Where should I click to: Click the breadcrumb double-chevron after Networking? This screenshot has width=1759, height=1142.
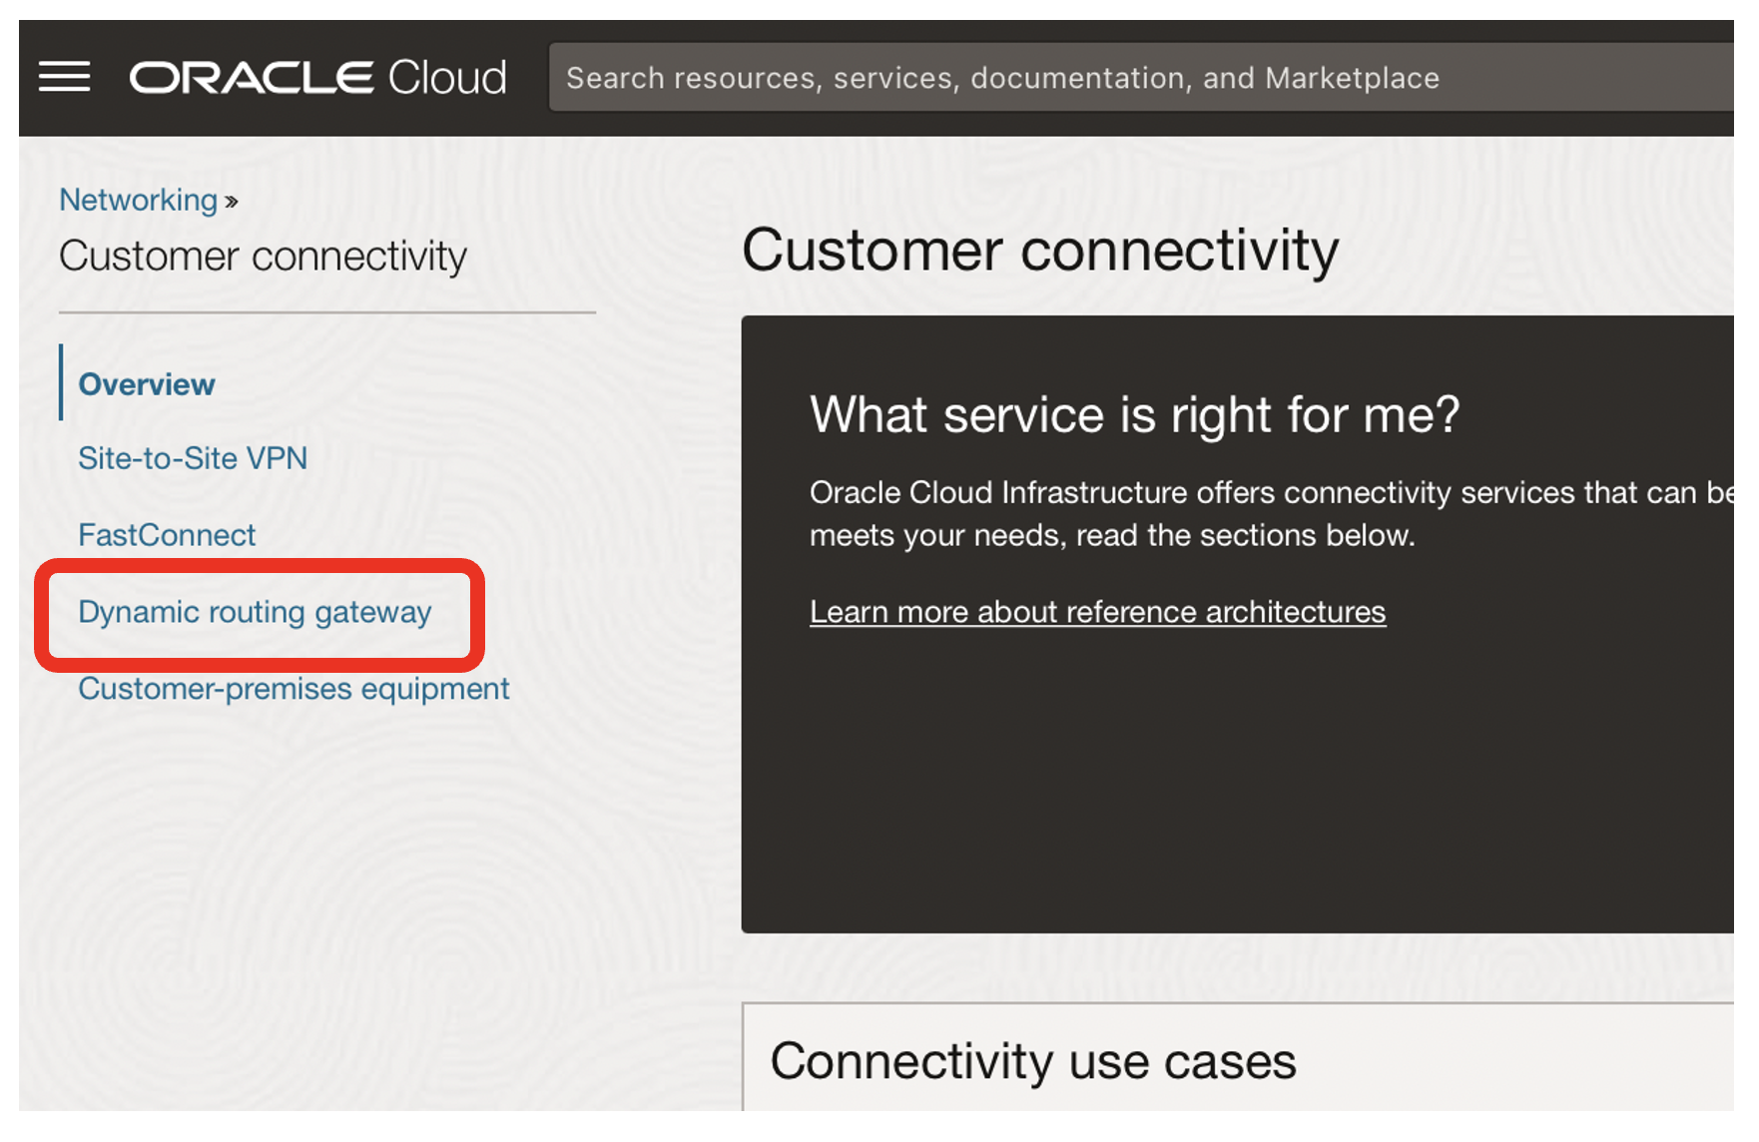[x=232, y=202]
